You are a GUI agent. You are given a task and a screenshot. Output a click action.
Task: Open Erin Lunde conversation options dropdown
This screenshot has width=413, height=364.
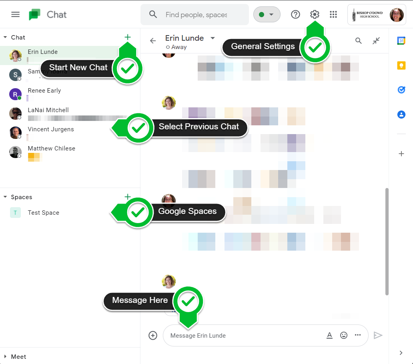[x=213, y=38]
